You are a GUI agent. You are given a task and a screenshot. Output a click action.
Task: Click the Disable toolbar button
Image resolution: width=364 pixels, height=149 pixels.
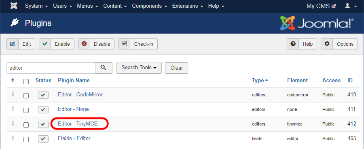coord(96,44)
